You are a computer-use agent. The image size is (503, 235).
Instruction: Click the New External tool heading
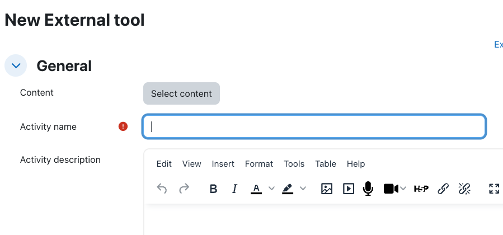click(x=74, y=20)
